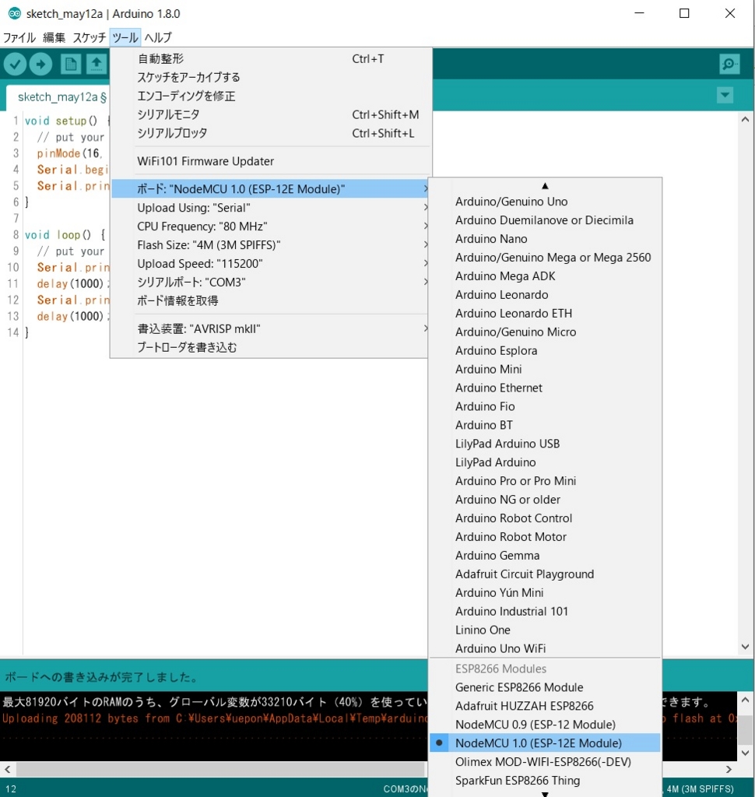Image resolution: width=755 pixels, height=797 pixels.
Task: Click the Open sketch up-arrow icon
Action: coord(97,64)
